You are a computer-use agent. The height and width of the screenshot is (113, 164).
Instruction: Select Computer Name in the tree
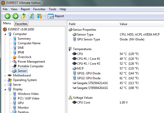(x=29, y=43)
